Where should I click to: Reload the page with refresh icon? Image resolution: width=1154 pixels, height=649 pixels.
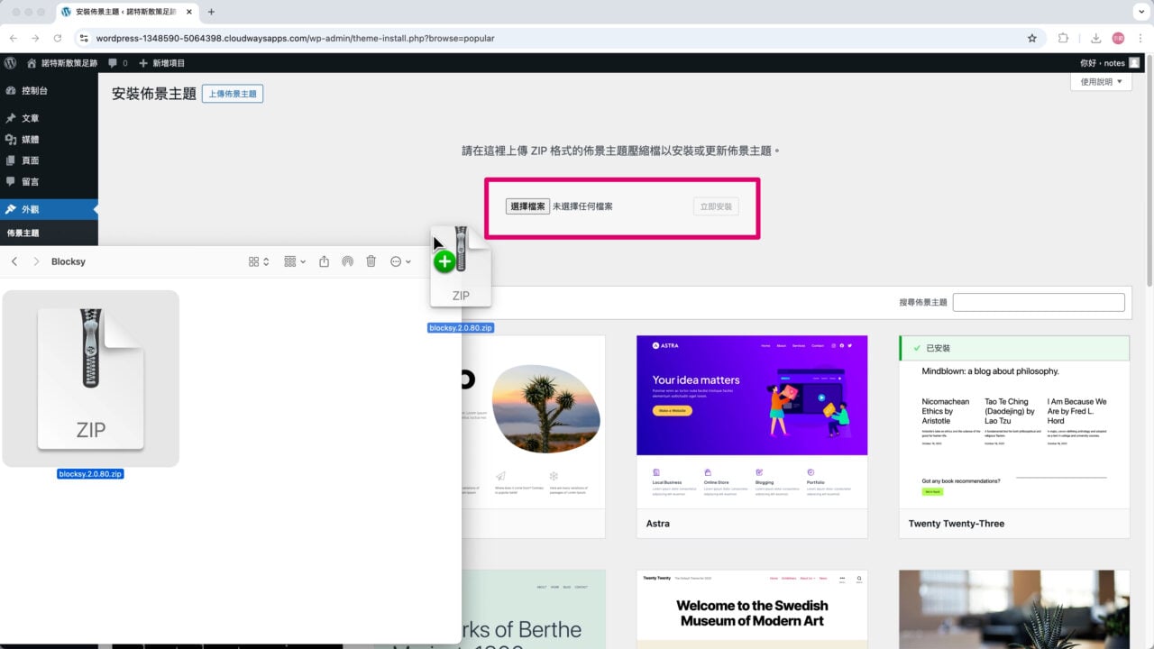point(58,38)
